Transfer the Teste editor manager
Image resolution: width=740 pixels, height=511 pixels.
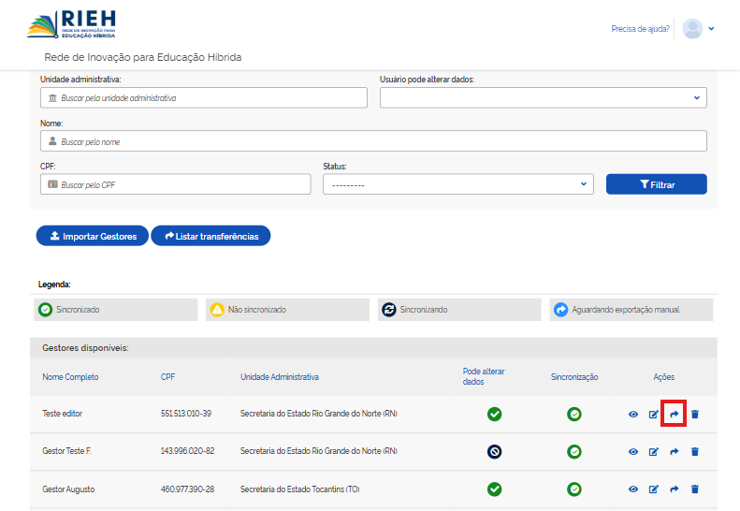point(674,415)
